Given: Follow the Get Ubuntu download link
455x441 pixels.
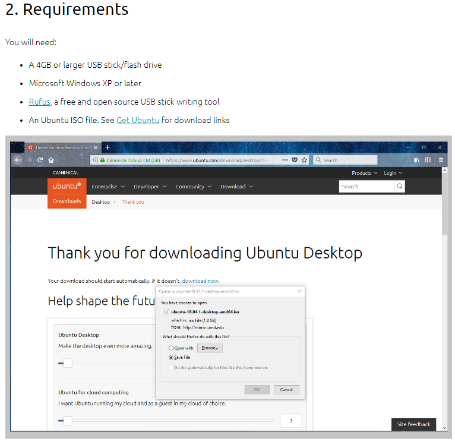Looking at the screenshot, I should coord(138,120).
